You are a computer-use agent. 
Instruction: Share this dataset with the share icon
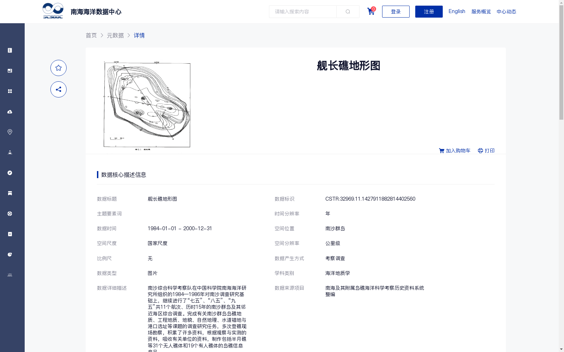[59, 89]
